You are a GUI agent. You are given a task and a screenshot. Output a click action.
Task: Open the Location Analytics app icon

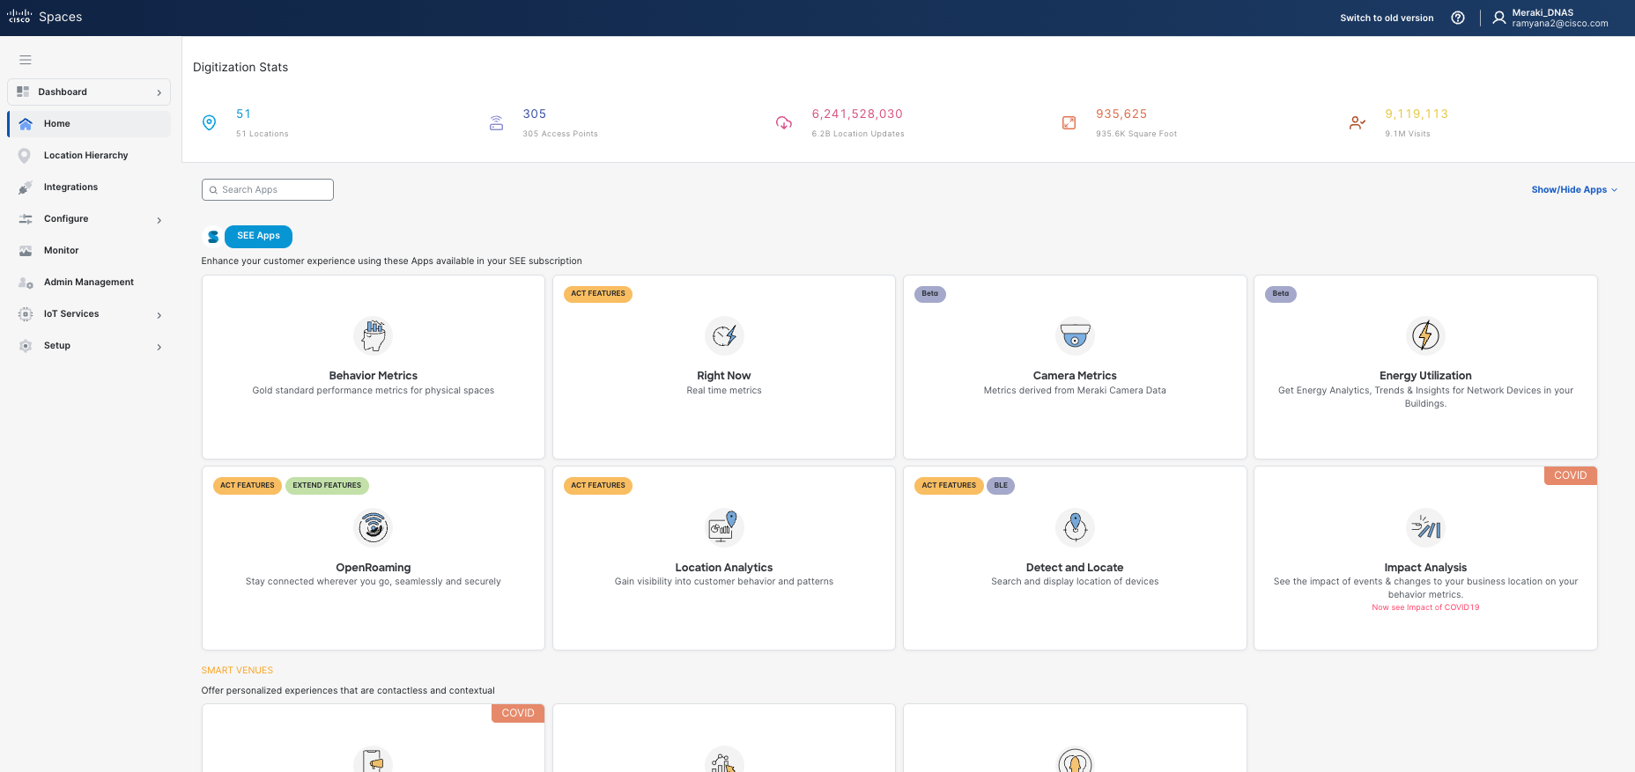(x=723, y=527)
